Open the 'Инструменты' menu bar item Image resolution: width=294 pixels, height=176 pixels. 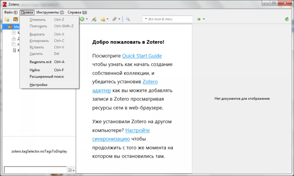click(x=51, y=12)
